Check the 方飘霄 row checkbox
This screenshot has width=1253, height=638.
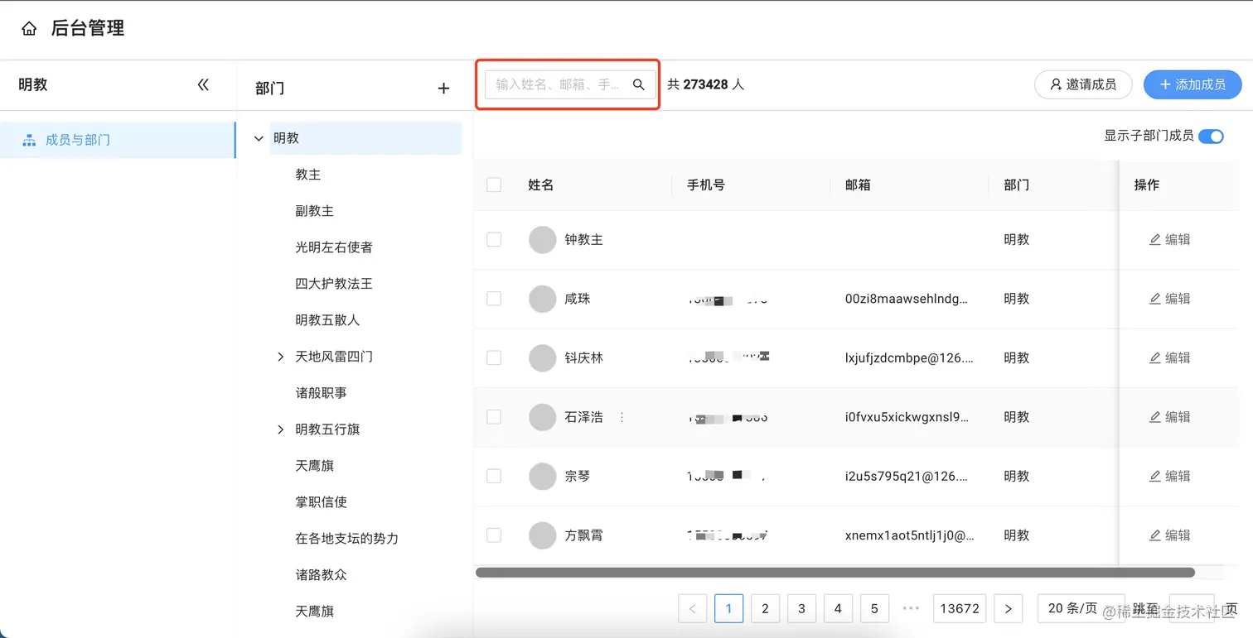[494, 535]
